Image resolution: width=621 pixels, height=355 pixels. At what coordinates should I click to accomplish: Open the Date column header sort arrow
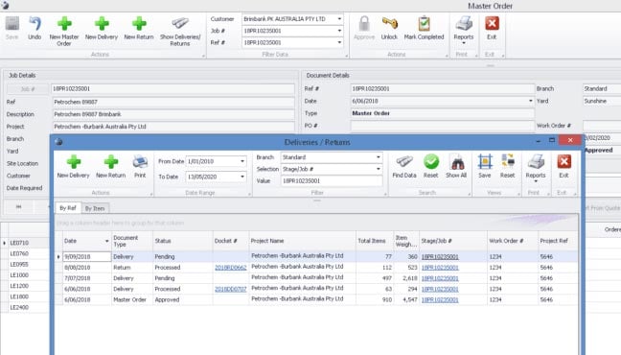(x=106, y=241)
